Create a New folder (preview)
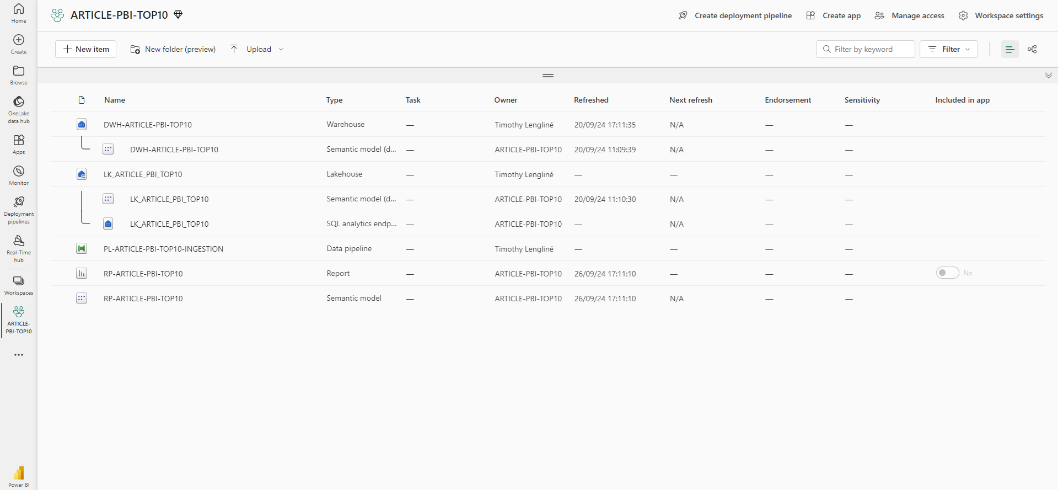The image size is (1058, 490). [x=173, y=49]
